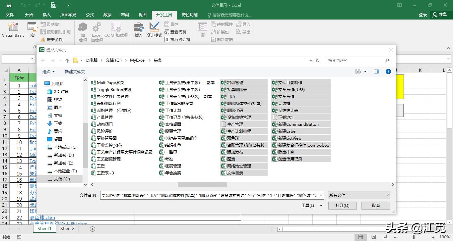The image size is (453, 241).
Task: Click the 打开 open button
Action: tap(342, 205)
